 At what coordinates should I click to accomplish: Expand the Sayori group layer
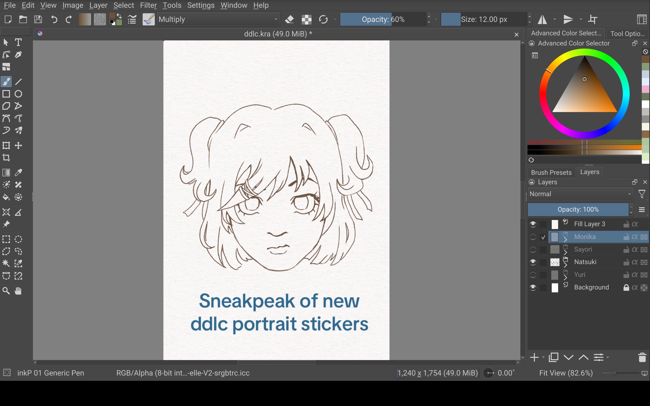565,253
